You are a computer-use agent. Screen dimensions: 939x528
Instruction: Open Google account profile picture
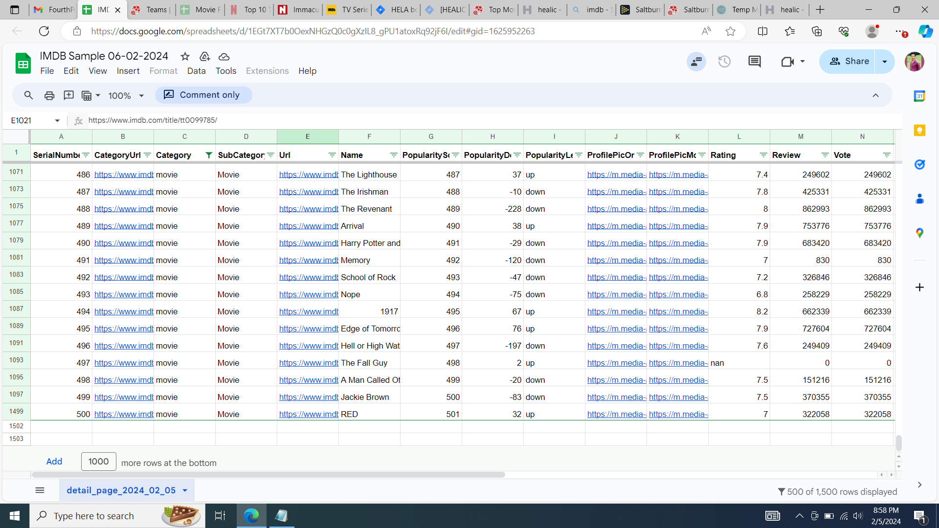tap(914, 62)
